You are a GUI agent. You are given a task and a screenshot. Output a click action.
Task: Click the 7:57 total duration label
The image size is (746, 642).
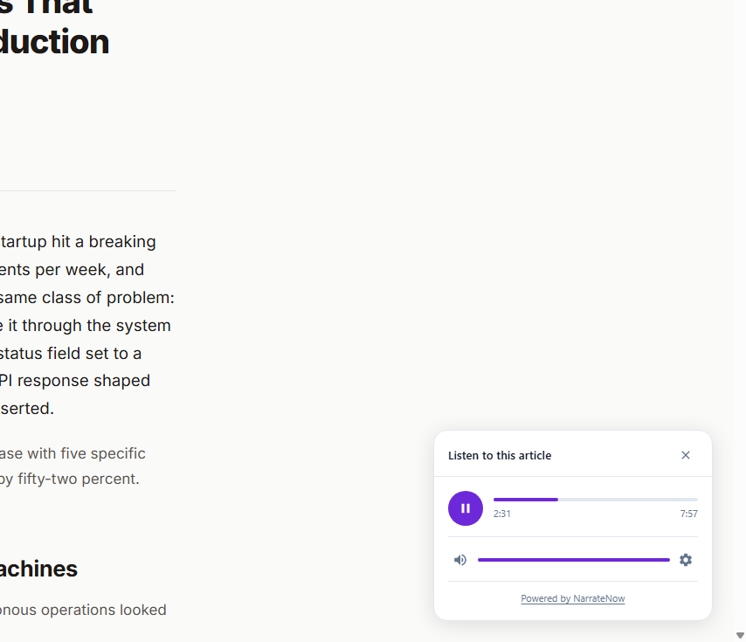(688, 514)
